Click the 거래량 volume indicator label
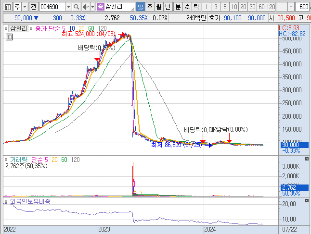Viewport: 311px width, 234px height. coord(19,160)
